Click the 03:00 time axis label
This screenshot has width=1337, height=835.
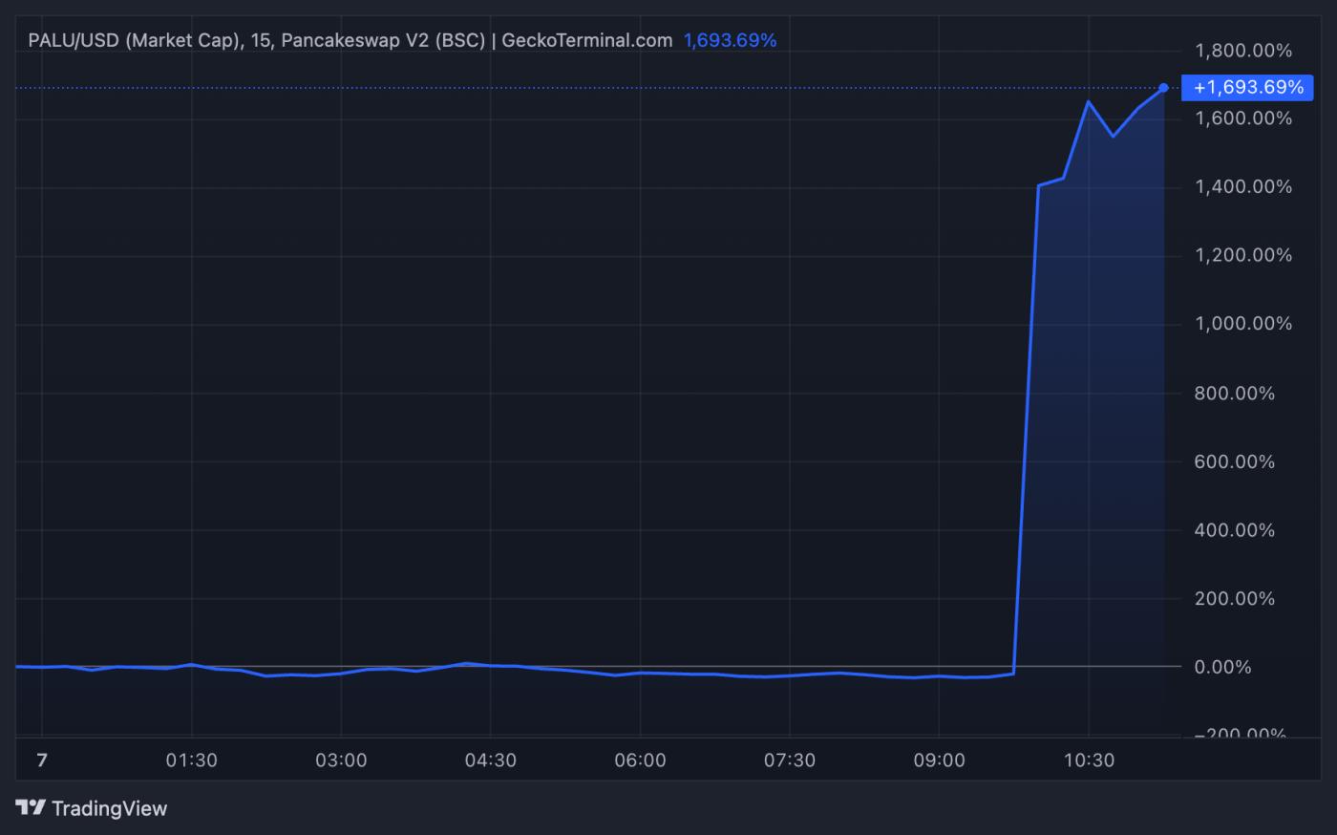[341, 760]
